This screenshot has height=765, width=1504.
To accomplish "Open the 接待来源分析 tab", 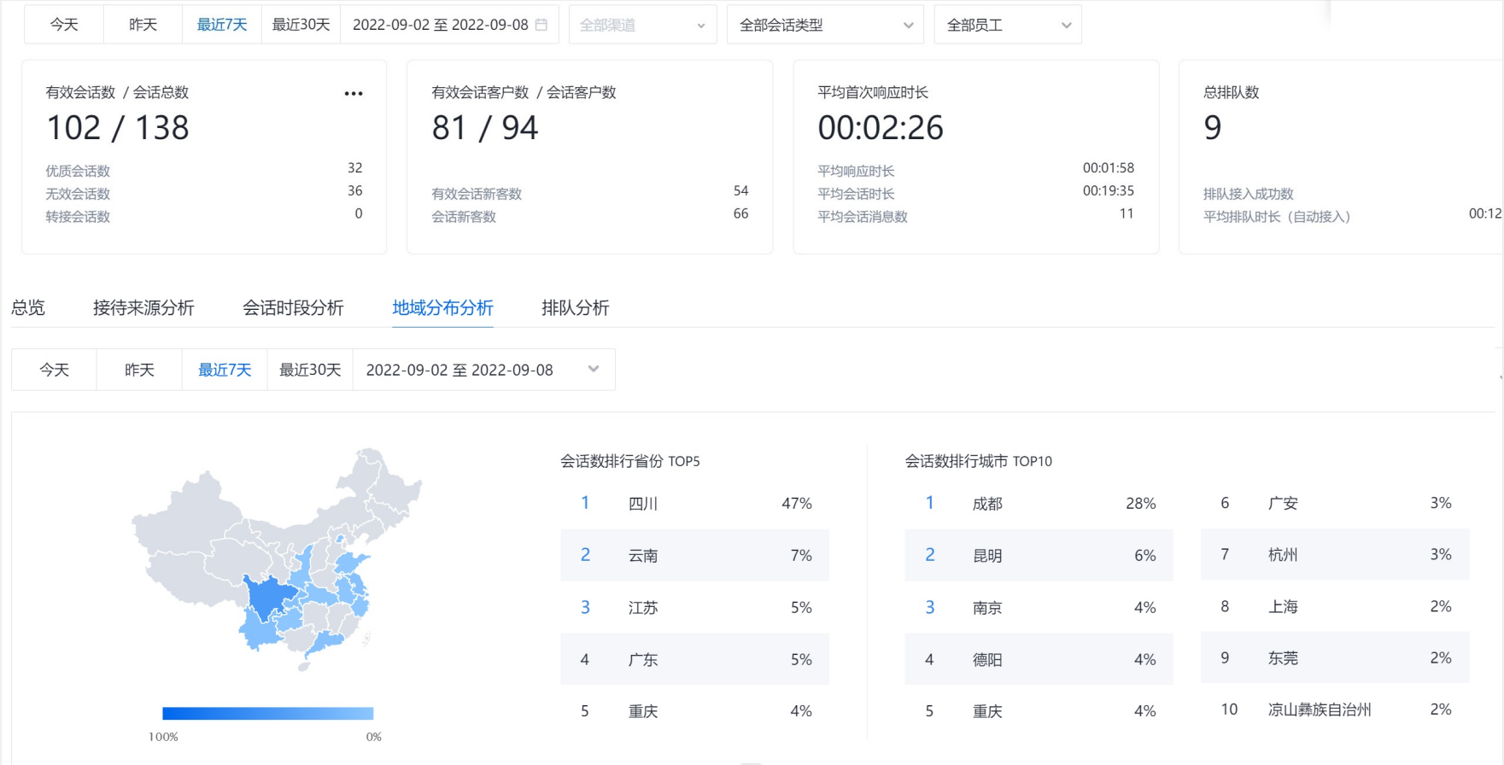I will 143,307.
